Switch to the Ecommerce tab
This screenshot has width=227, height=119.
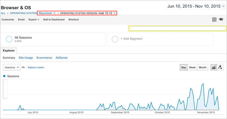pos(44,58)
